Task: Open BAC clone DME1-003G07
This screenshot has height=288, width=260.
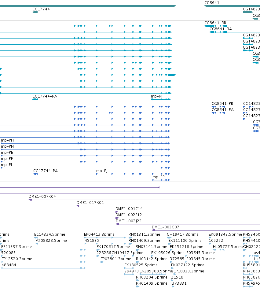Action: [166, 227]
